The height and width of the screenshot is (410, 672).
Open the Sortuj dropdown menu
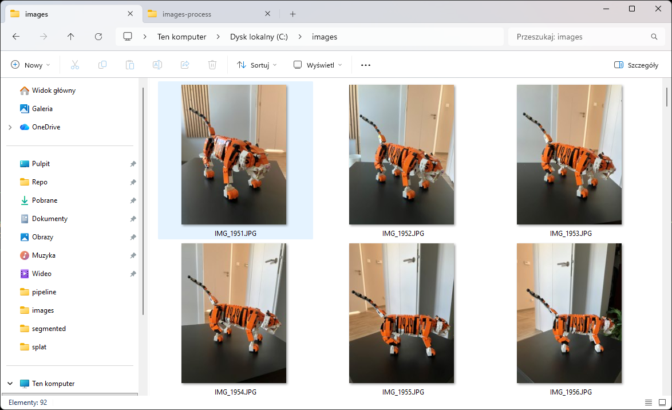click(256, 65)
